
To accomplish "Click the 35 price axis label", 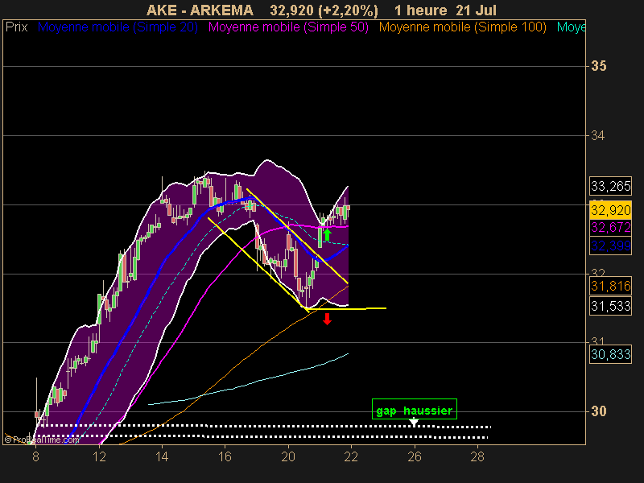I will (598, 66).
